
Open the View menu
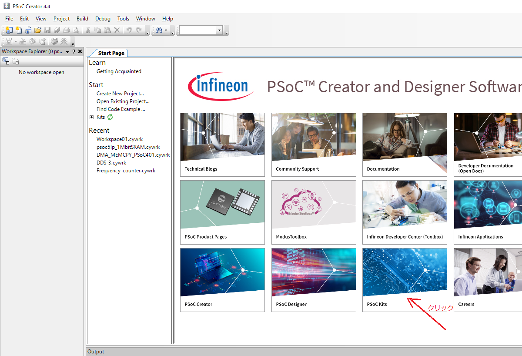tap(41, 19)
